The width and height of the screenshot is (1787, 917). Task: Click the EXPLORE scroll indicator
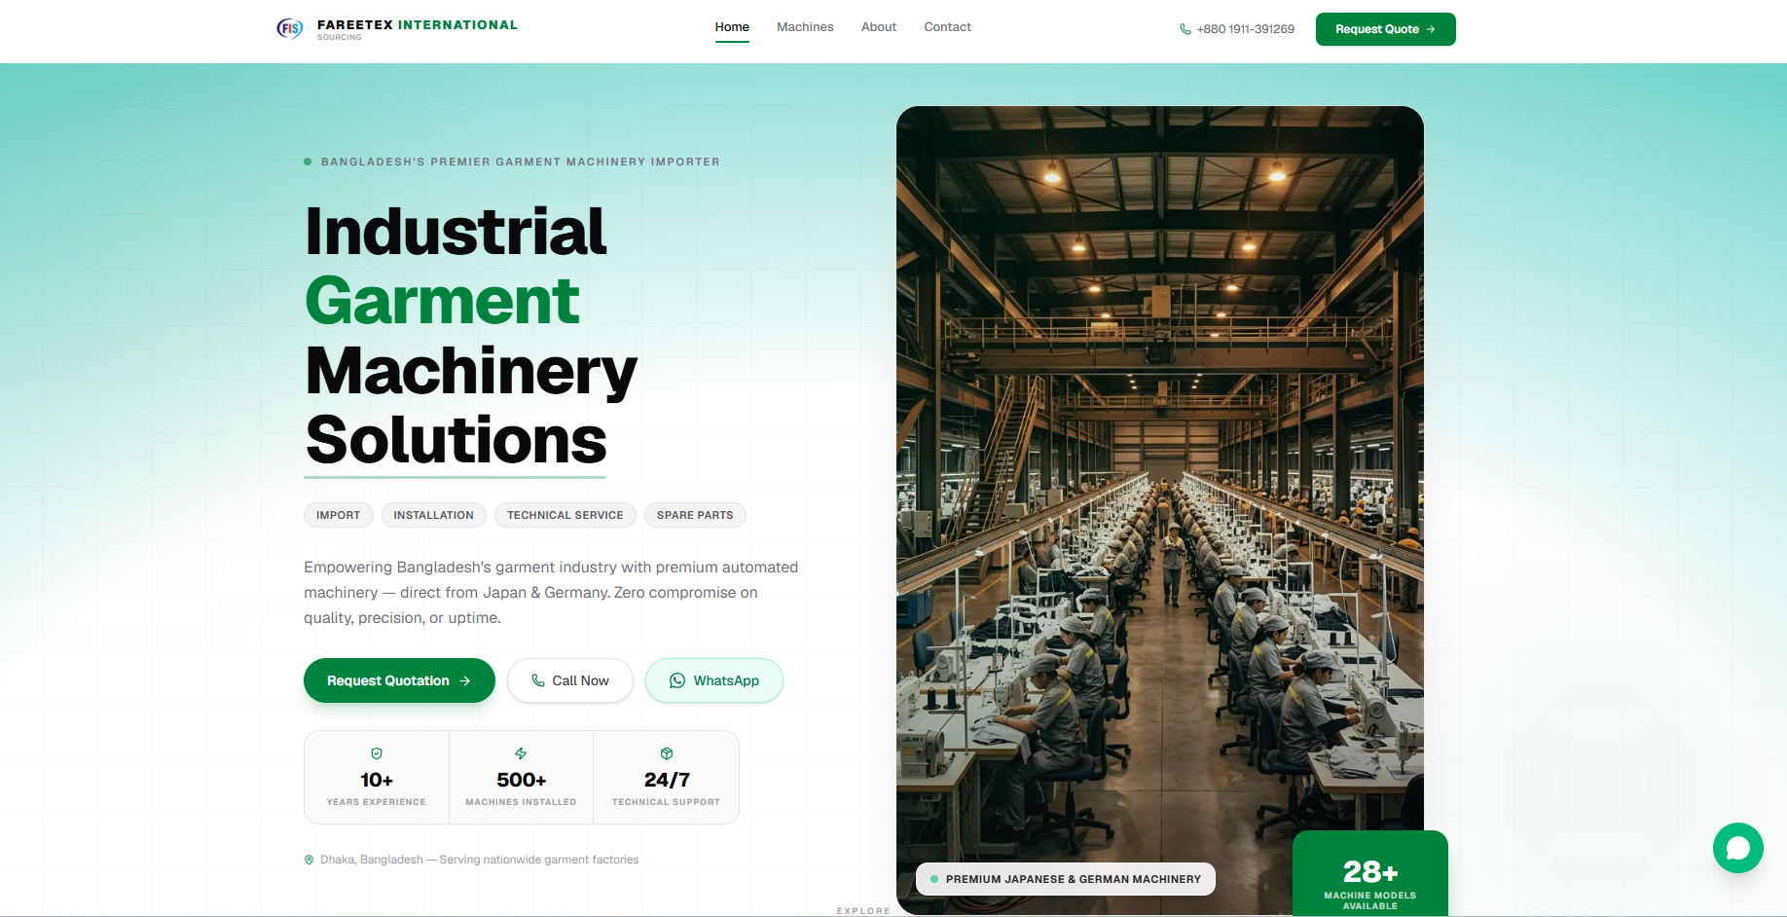point(863,911)
